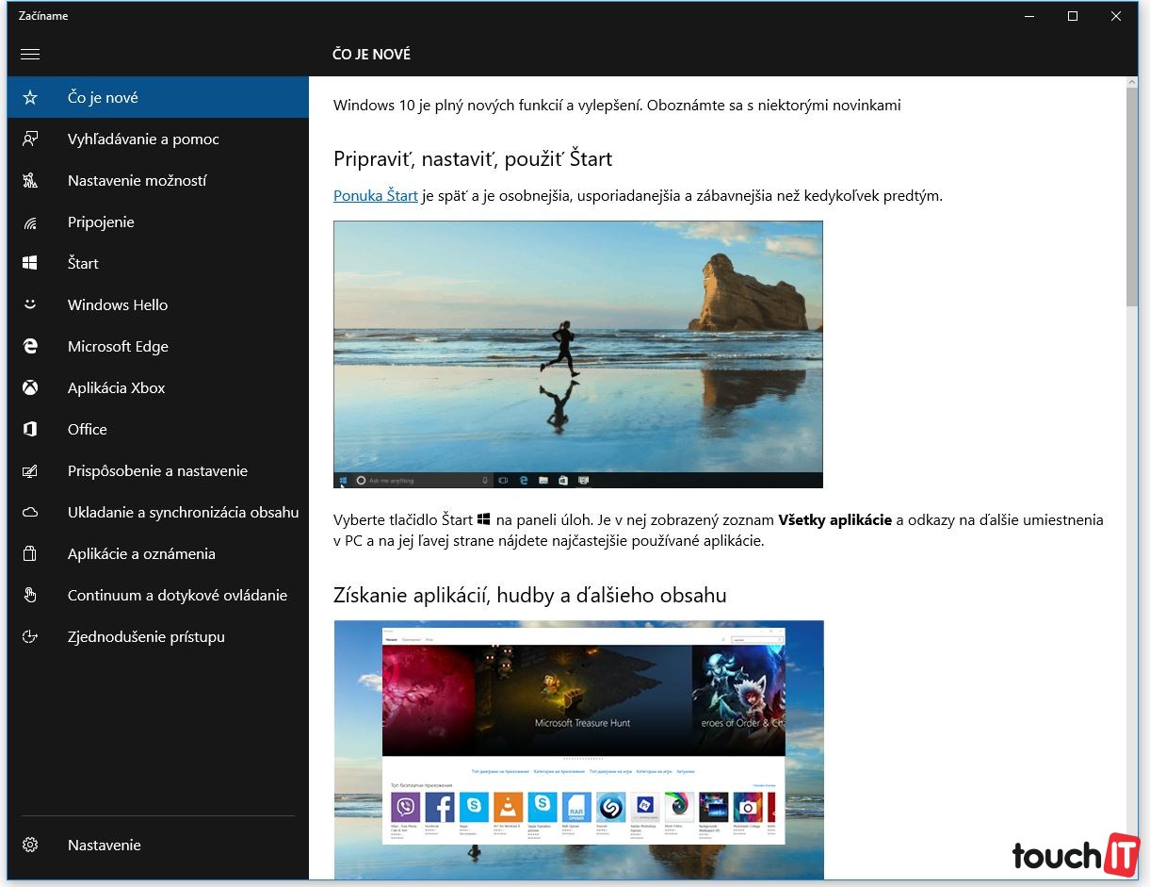Click the Wi-Fi icon next to Pripojenie
1150x887 pixels.
pyautogui.click(x=30, y=222)
